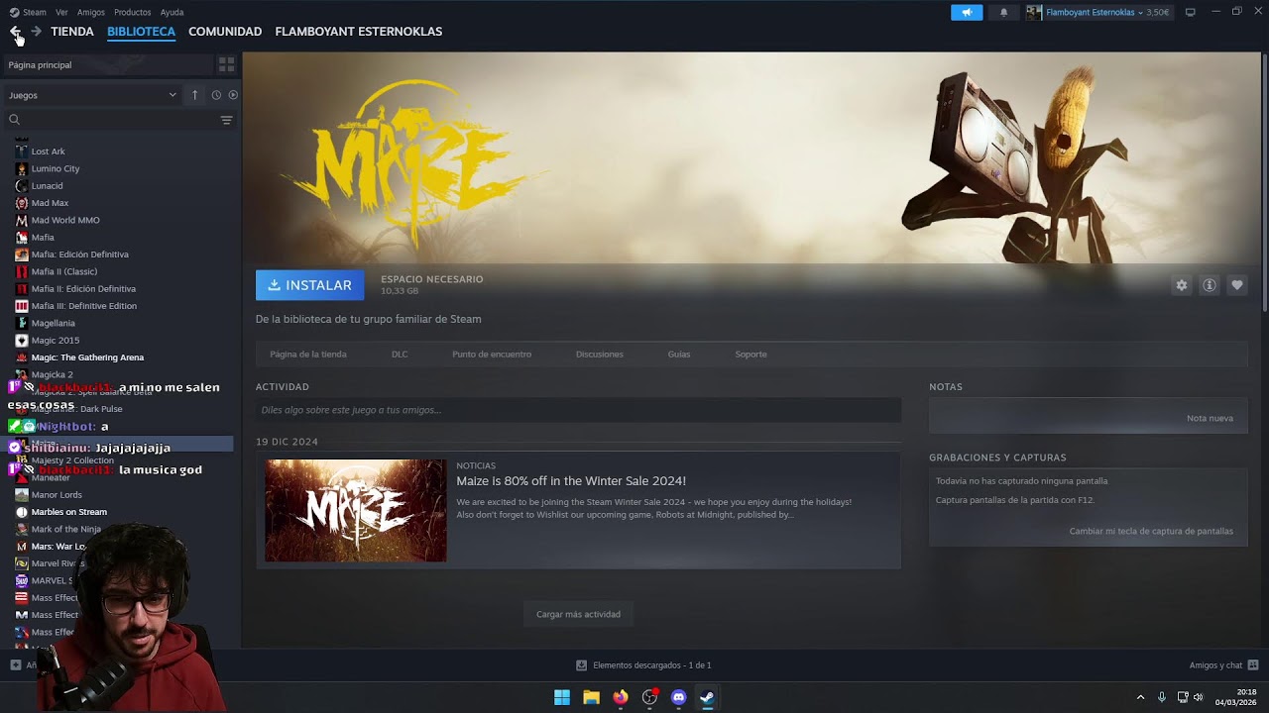Add Maize to favorites with the heart
Image resolution: width=1269 pixels, height=713 pixels.
[1237, 285]
